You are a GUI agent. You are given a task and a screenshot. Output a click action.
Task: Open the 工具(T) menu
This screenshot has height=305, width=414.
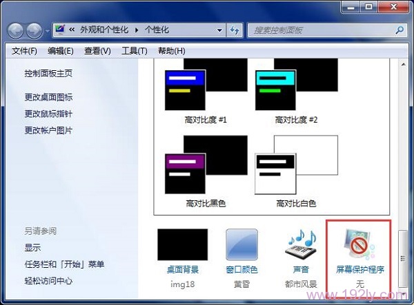click(135, 51)
